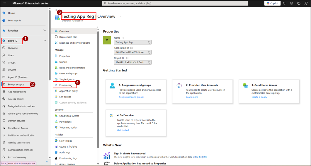Select Single sign-on menu item

click(x=67, y=79)
